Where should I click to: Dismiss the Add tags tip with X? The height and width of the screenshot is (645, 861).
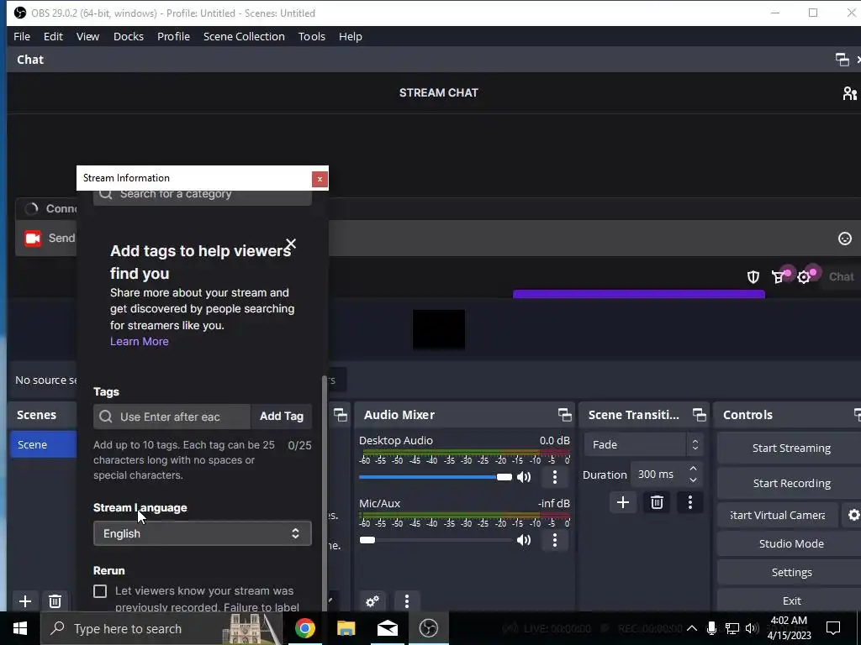coord(291,244)
